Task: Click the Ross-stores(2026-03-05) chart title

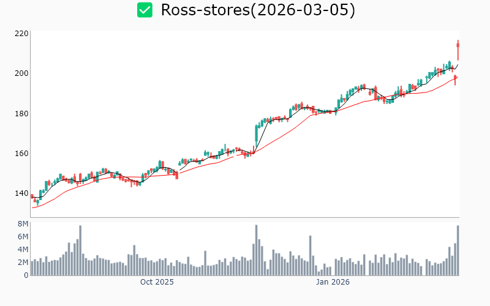Action: [257, 10]
